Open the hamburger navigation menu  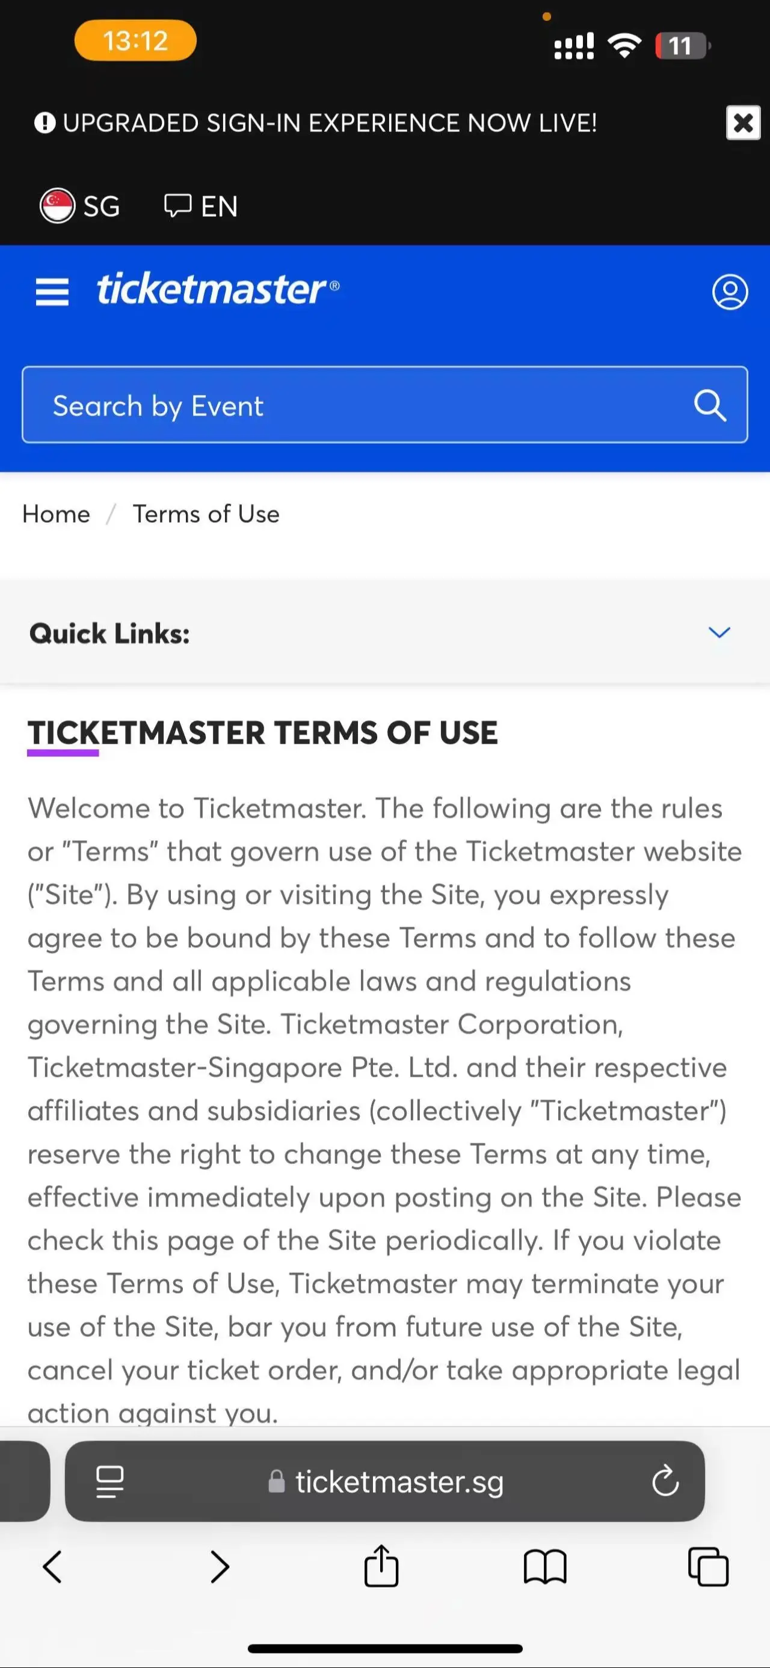pyautogui.click(x=52, y=291)
